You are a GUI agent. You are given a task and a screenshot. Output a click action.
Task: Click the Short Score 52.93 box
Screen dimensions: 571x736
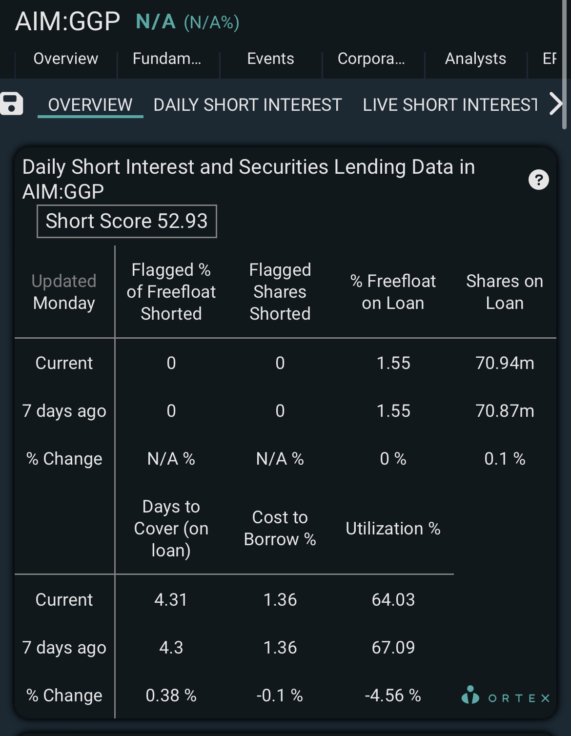[x=127, y=221]
